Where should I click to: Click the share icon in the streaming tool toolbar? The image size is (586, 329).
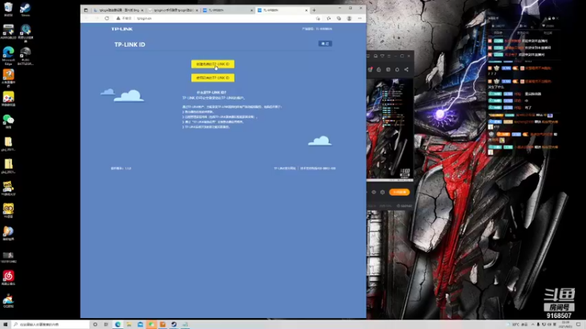(x=407, y=69)
